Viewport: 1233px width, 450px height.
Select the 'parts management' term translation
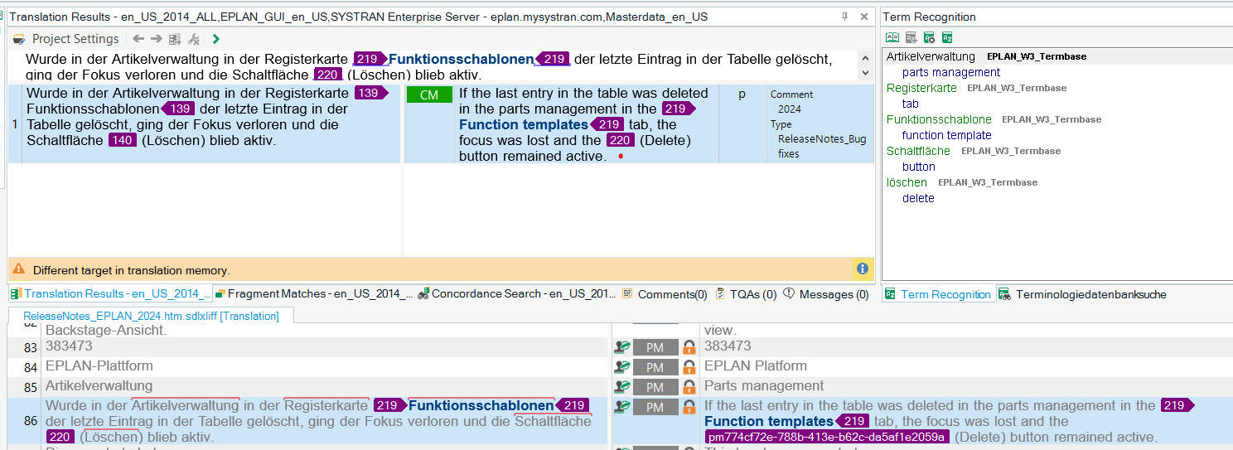[950, 72]
